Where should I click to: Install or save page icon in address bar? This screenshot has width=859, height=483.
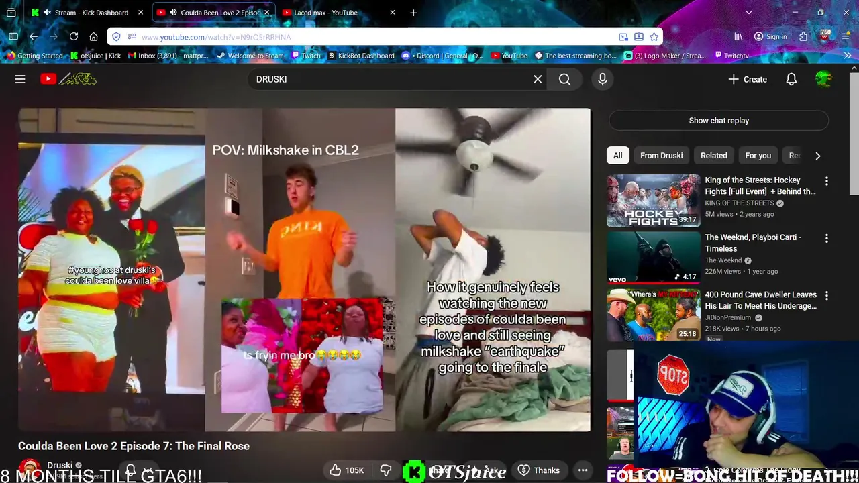click(639, 37)
